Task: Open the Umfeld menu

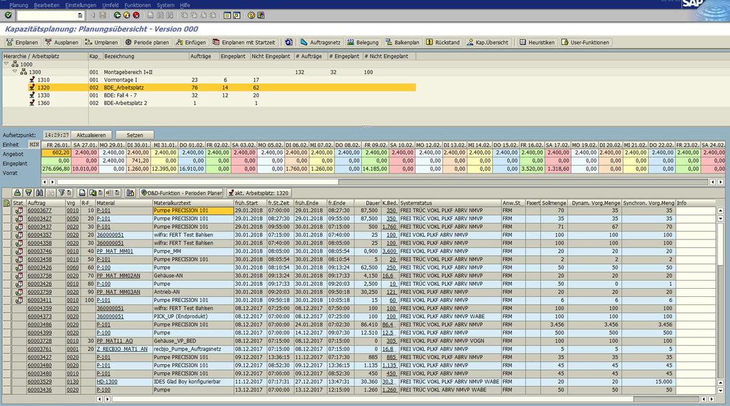Action: click(110, 5)
